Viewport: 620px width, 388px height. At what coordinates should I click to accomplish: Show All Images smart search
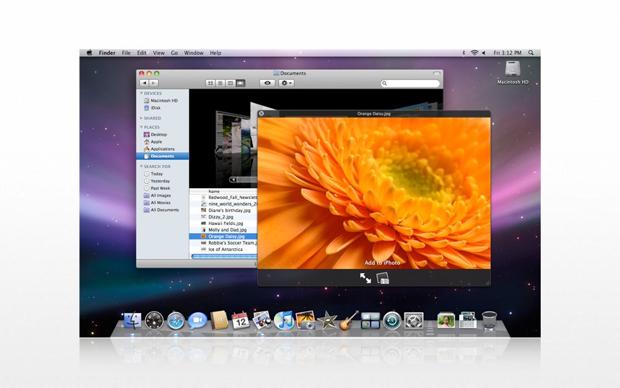(x=162, y=195)
